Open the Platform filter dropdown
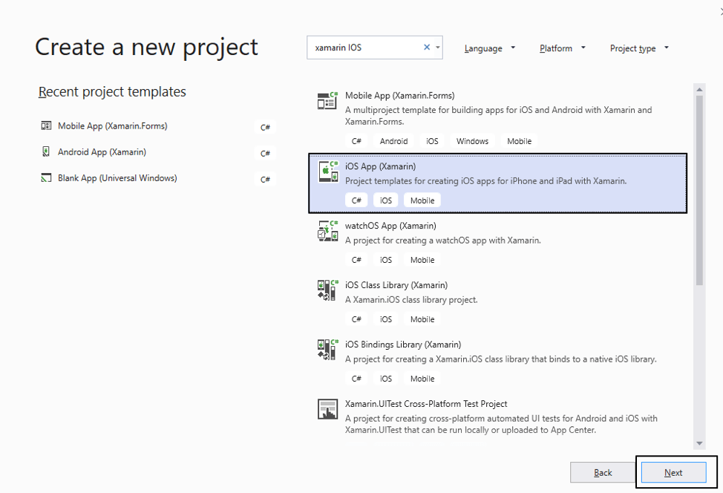 point(561,48)
